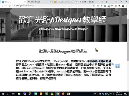Open File Explorer from the taskbar
The image size is (129, 96).
[19, 94]
